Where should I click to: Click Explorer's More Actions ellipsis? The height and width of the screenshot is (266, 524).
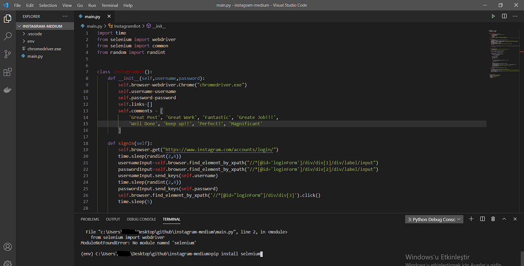point(65,16)
